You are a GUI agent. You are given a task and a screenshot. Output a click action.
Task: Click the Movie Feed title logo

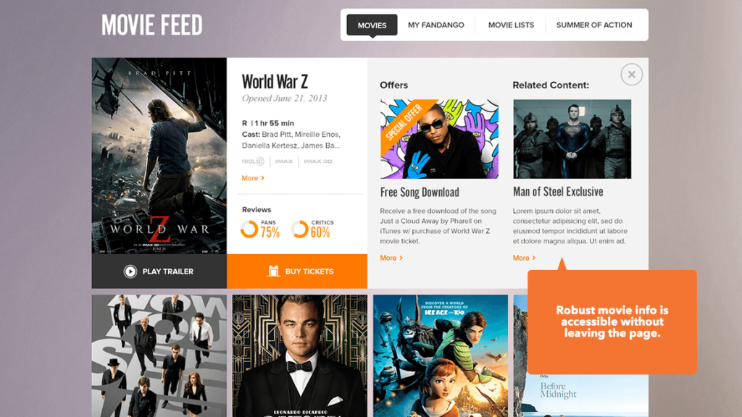152,25
